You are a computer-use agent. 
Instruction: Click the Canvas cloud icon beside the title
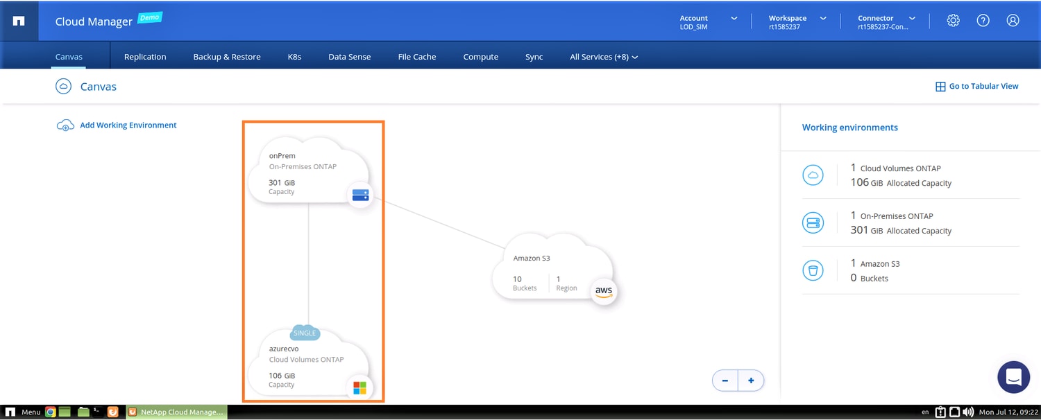coord(63,87)
